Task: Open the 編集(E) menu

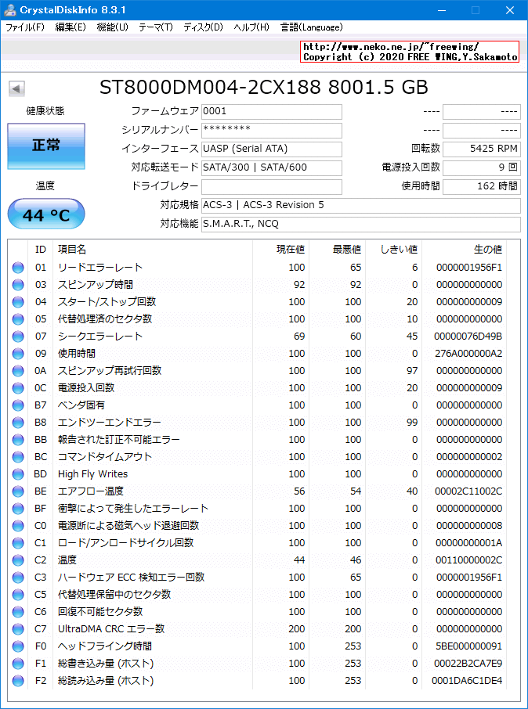Action: pyautogui.click(x=71, y=27)
